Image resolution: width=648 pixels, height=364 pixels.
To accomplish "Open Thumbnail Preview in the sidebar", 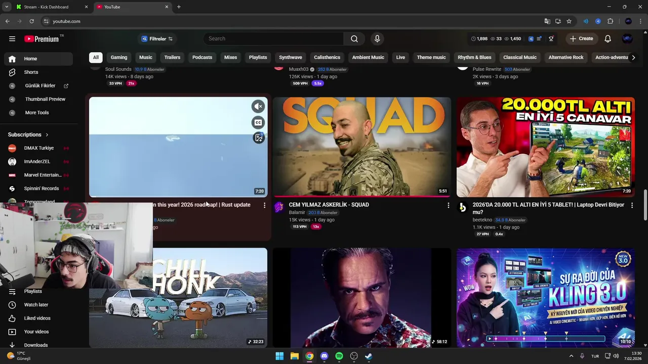I will pyautogui.click(x=39, y=99).
